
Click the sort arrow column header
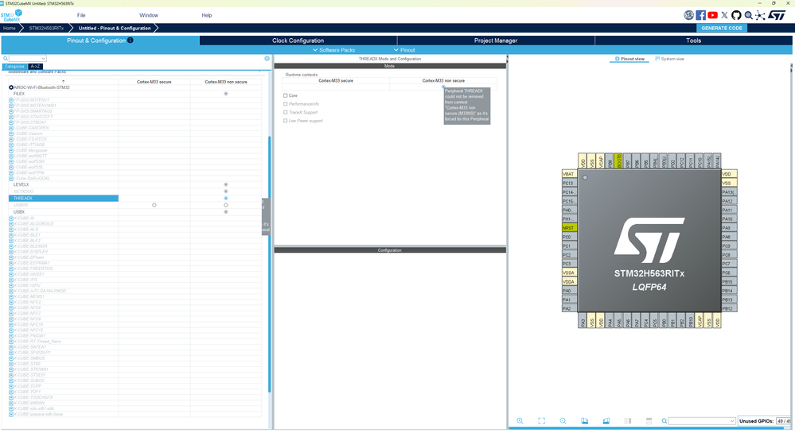point(64,82)
